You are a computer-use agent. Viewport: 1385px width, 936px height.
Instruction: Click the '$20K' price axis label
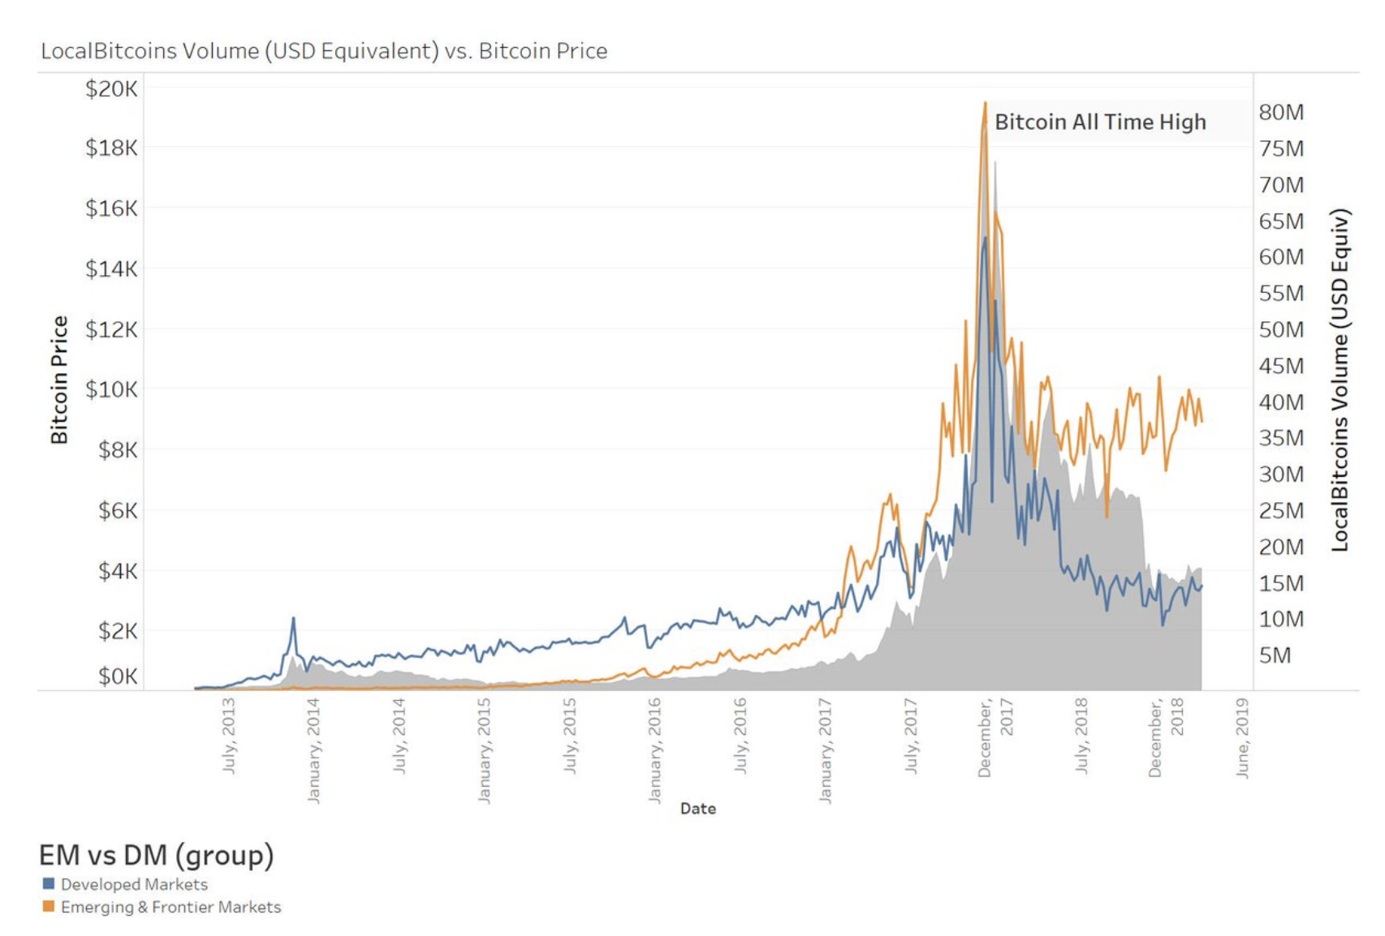point(111,88)
